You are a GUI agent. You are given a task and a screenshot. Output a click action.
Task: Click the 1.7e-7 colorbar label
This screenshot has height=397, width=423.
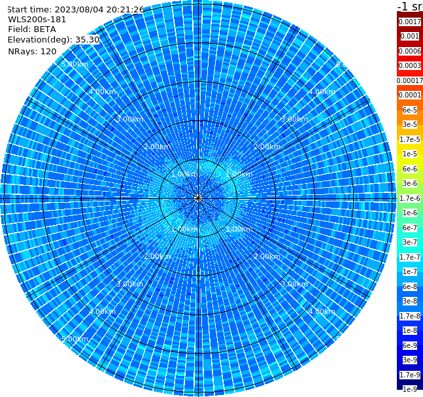[410, 257]
